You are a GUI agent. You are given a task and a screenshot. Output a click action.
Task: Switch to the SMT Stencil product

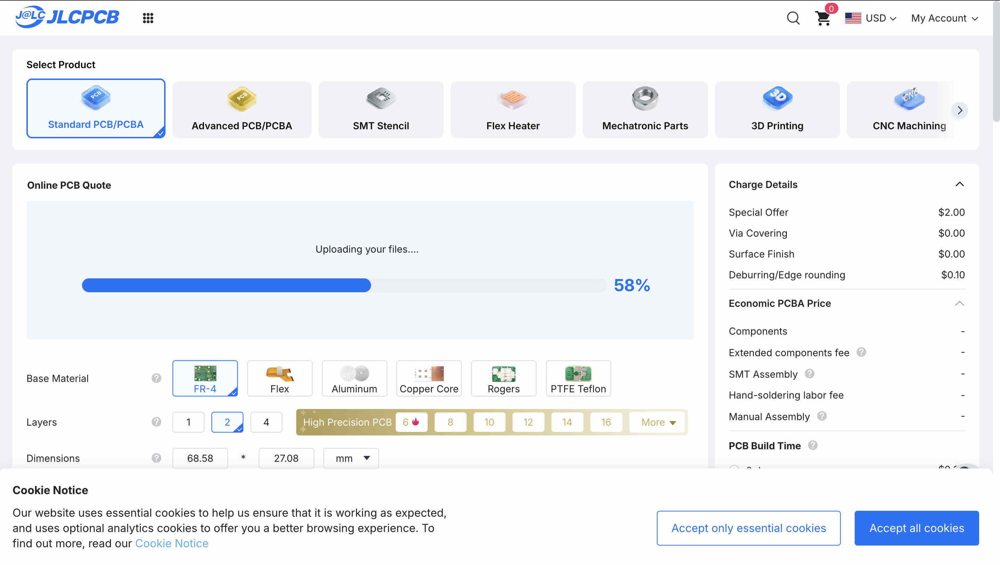380,110
